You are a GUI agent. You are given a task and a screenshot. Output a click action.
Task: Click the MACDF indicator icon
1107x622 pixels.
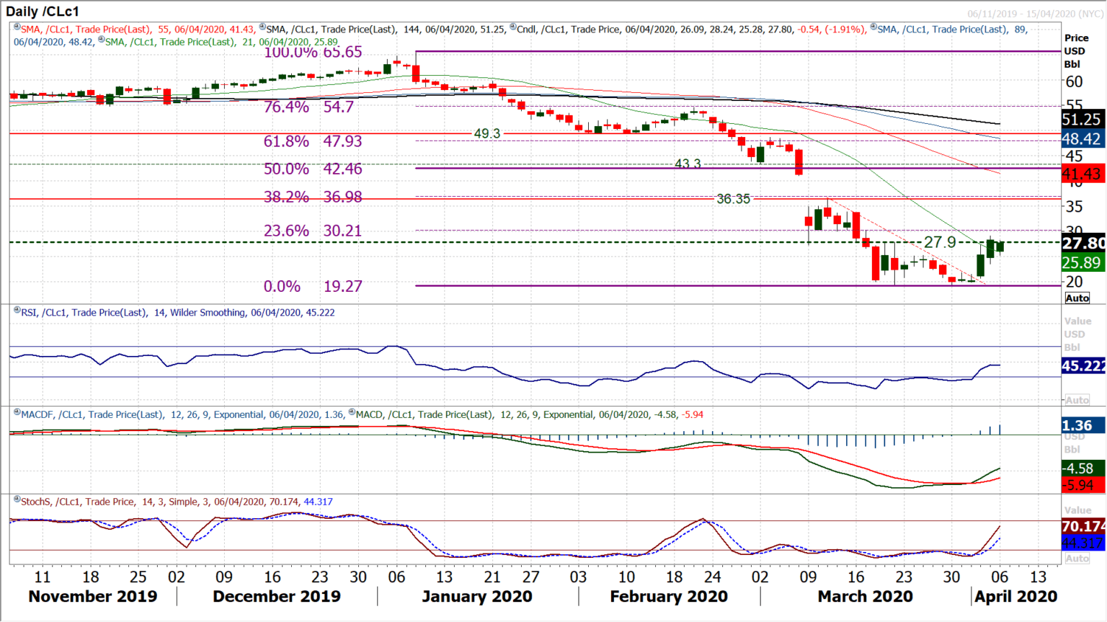(16, 412)
